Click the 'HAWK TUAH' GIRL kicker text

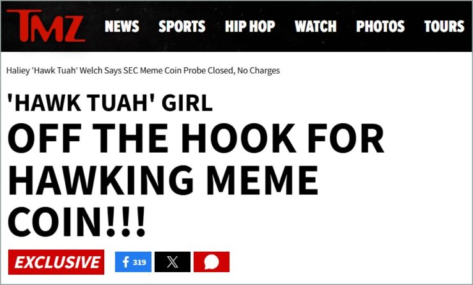point(110,102)
